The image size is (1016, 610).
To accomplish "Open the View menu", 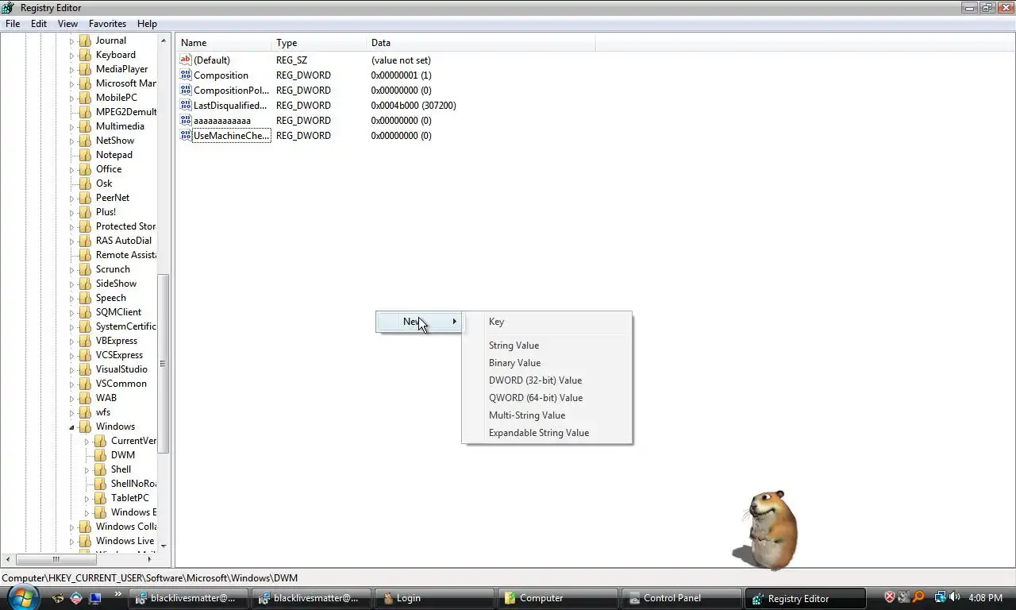I will pyautogui.click(x=67, y=24).
